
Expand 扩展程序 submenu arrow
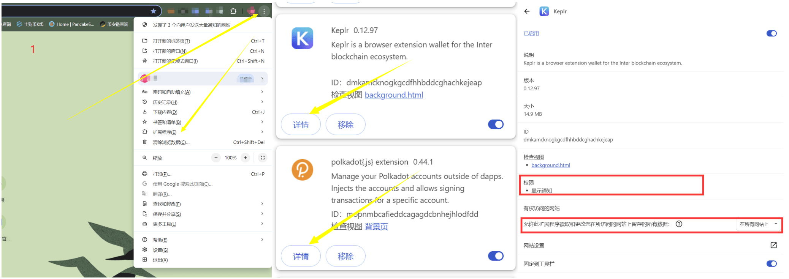coord(262,132)
